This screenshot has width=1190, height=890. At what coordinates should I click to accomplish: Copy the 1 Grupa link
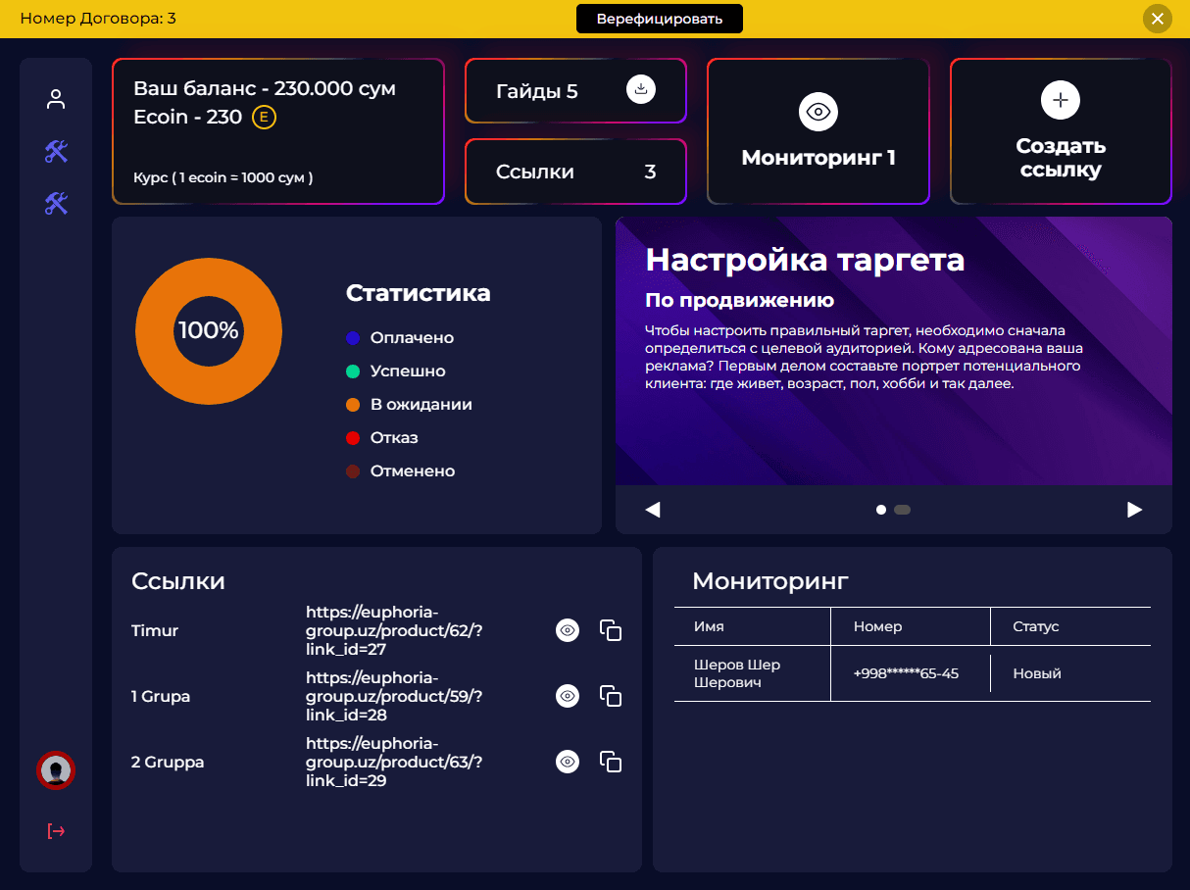click(x=611, y=696)
